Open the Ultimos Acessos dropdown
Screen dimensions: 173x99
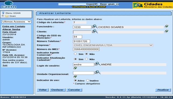pyautogui.click(x=16, y=22)
